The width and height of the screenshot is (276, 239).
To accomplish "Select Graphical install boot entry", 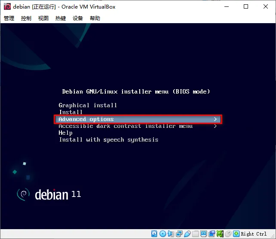I will 88,105.
